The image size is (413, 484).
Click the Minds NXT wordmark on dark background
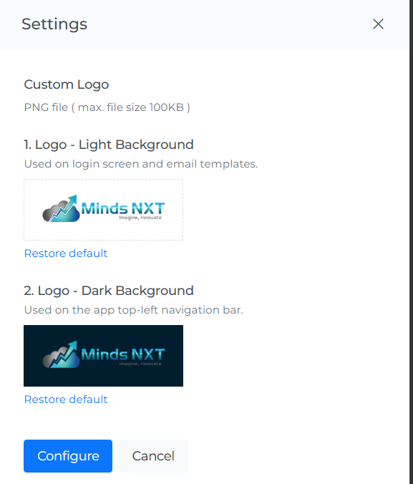coord(123,354)
